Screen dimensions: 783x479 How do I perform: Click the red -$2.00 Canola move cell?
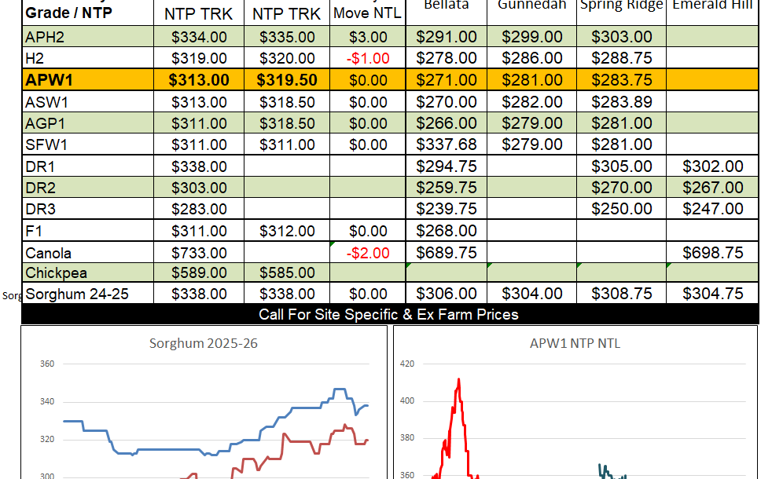point(367,254)
